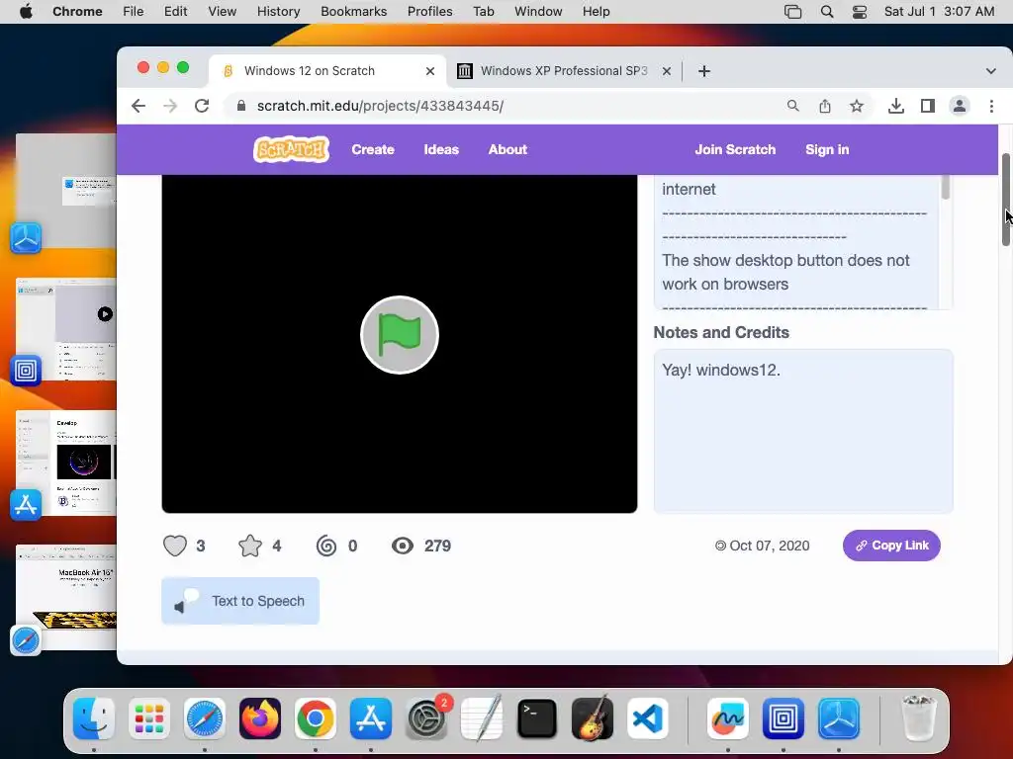Select the App Store Develop stage thumbnail

pyautogui.click(x=66, y=463)
